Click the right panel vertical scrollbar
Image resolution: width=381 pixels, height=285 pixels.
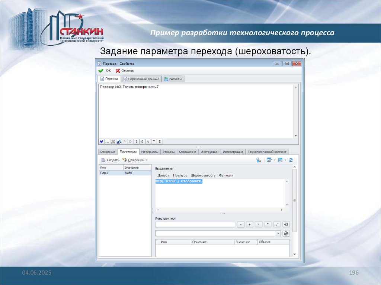tap(295, 211)
